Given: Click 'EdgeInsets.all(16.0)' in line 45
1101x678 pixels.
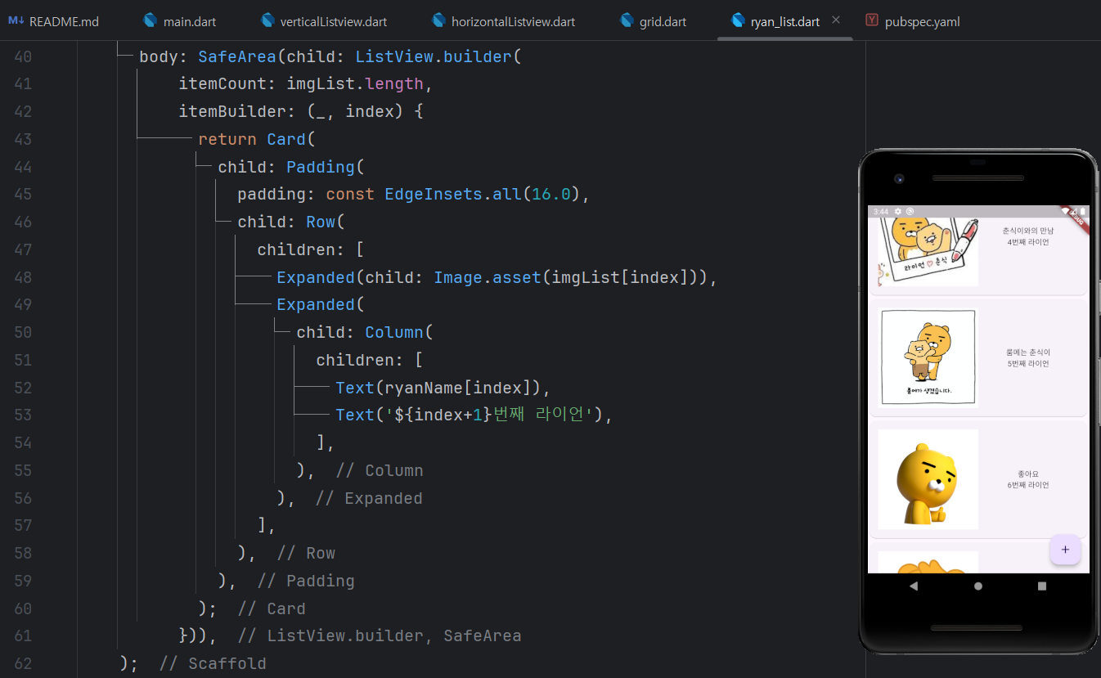Looking at the screenshot, I should click(x=483, y=195).
